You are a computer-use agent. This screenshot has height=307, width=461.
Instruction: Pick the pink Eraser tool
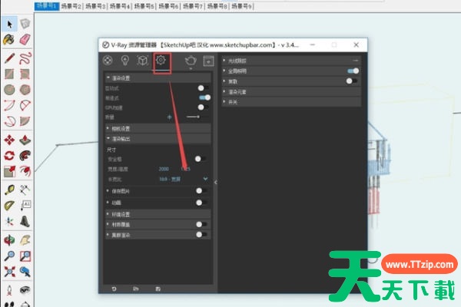25,39
